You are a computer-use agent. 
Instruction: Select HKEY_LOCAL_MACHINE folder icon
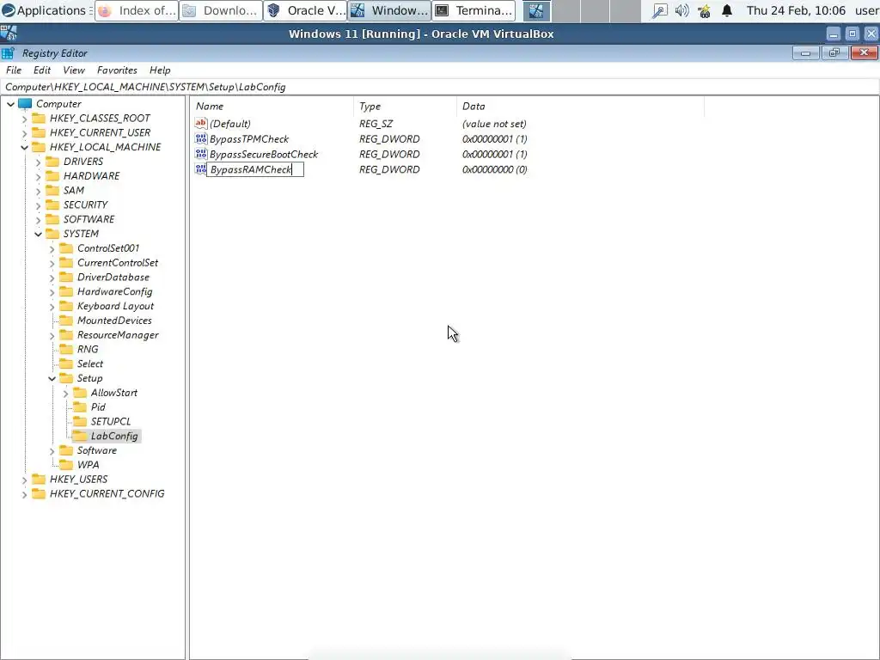(38, 147)
